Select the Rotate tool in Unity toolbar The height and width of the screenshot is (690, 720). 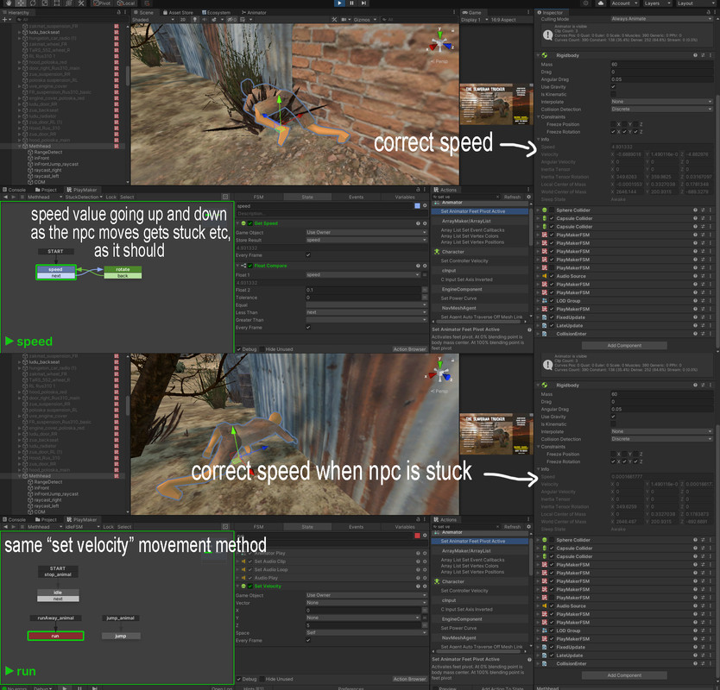tap(33, 3)
